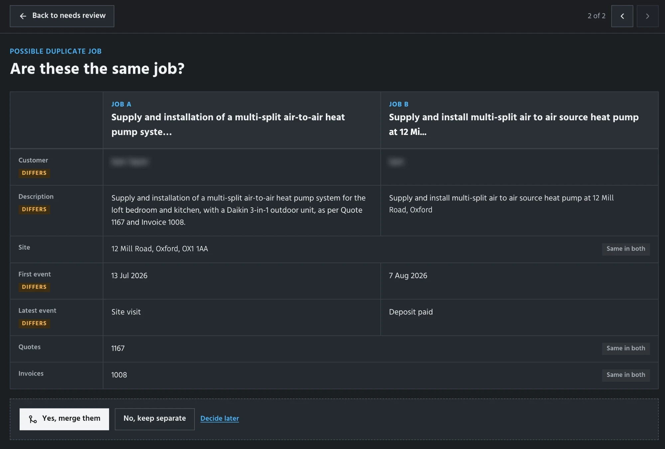665x449 pixels.
Task: Open previous duplicate using left chevron
Action: 622,16
